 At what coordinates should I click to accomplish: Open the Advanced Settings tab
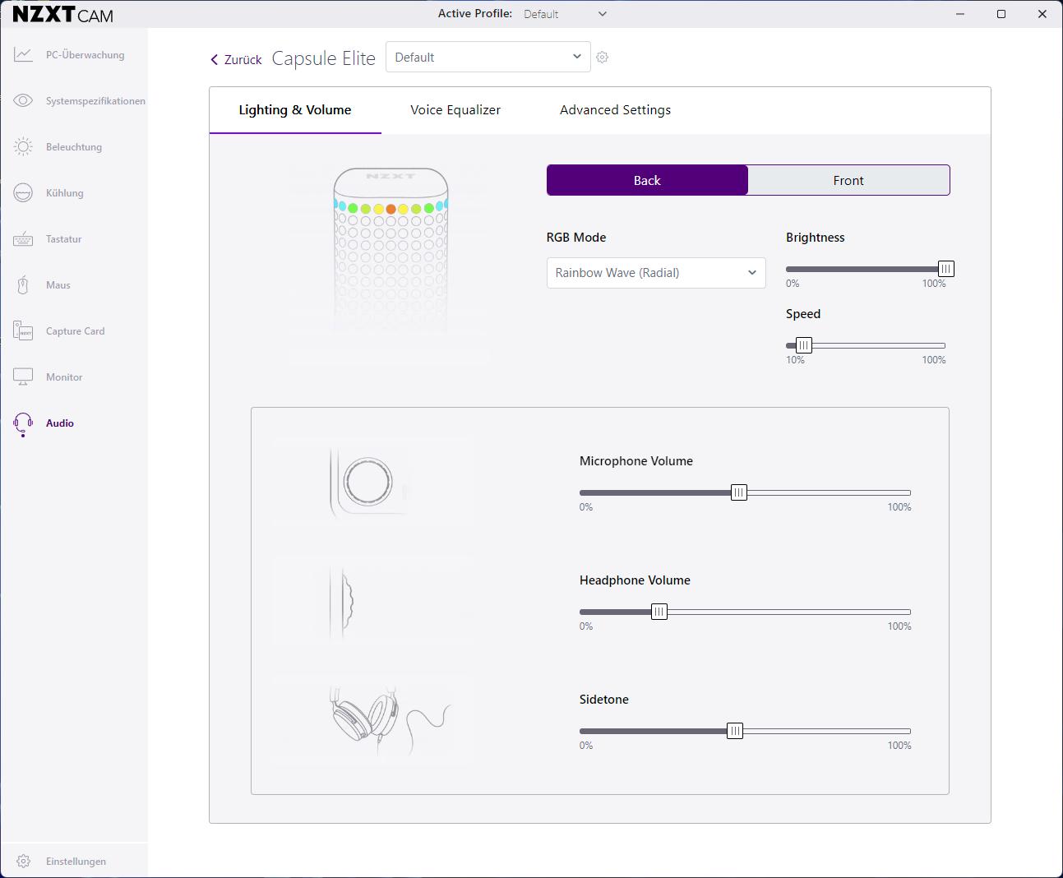[615, 110]
